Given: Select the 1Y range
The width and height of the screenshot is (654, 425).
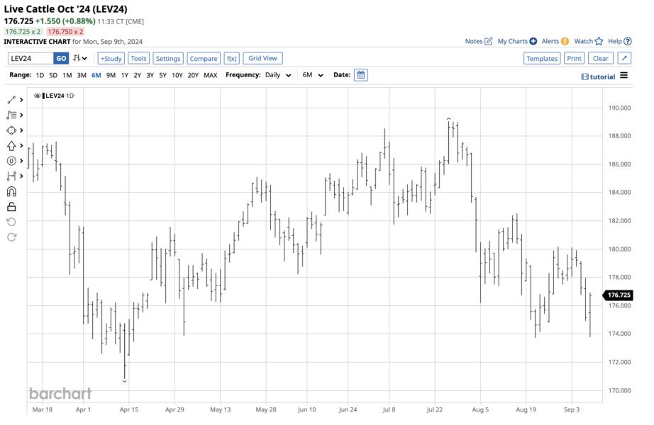Looking at the screenshot, I should pos(125,75).
